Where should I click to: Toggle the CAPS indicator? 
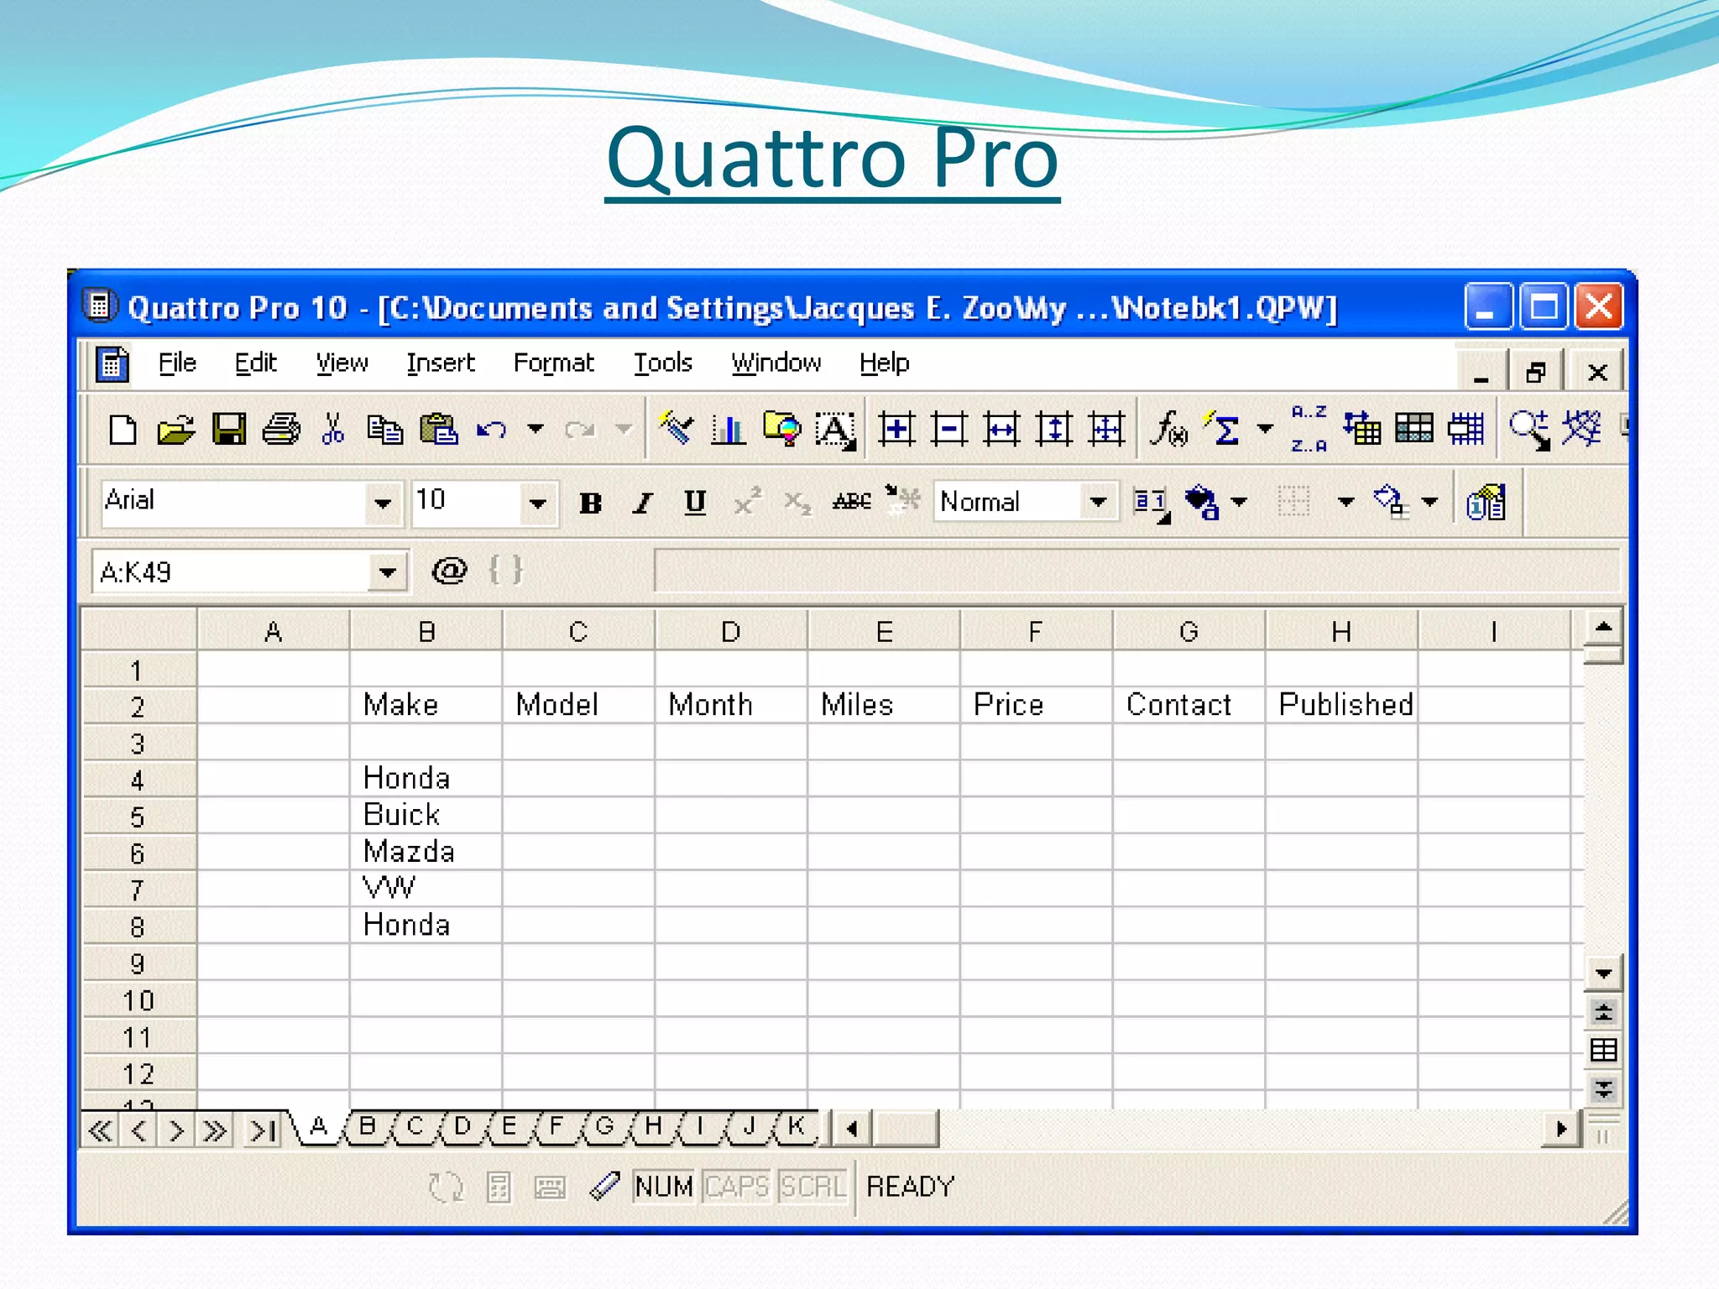(736, 1187)
